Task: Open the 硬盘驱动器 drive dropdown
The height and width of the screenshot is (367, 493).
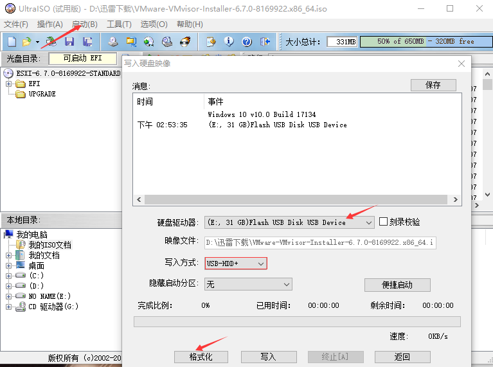Action: (x=289, y=222)
